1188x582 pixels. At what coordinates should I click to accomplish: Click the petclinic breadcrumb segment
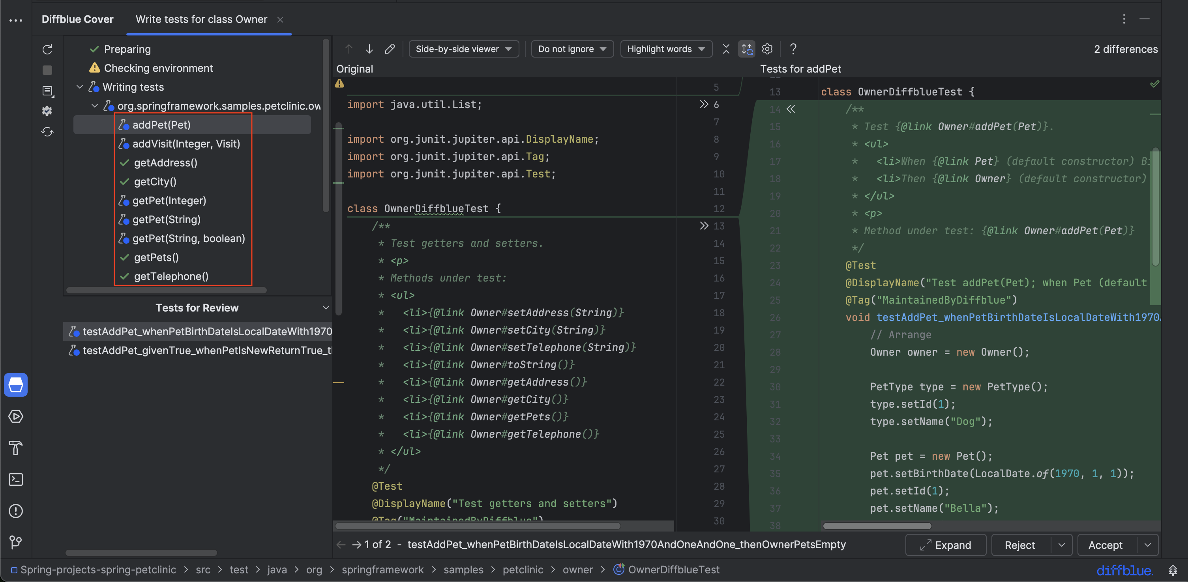pyautogui.click(x=523, y=570)
